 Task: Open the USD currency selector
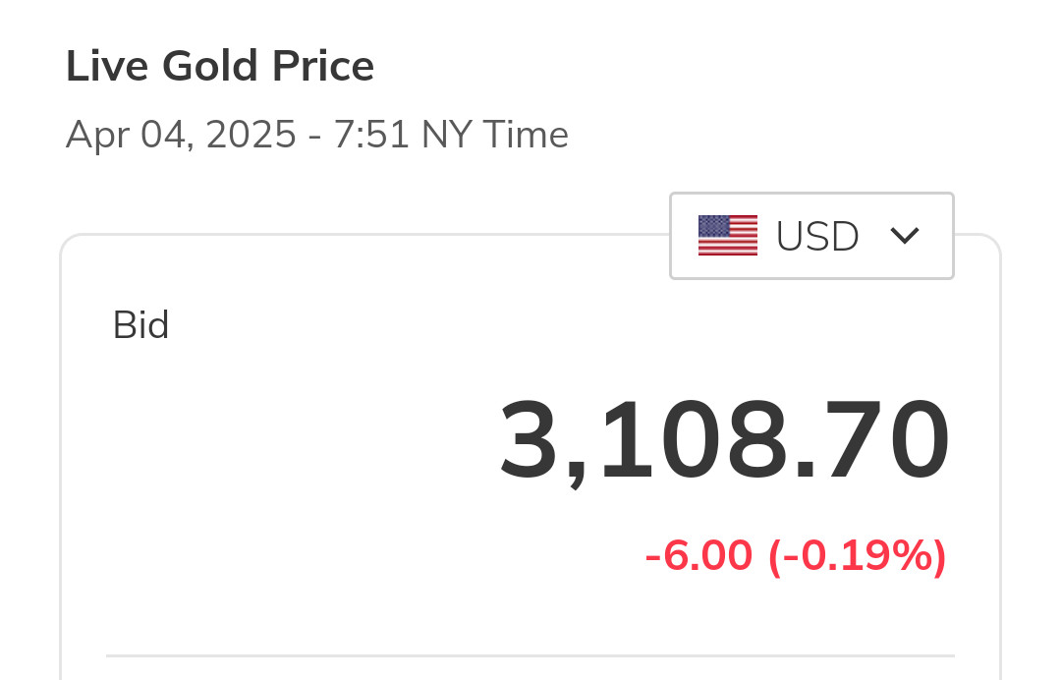coord(811,236)
